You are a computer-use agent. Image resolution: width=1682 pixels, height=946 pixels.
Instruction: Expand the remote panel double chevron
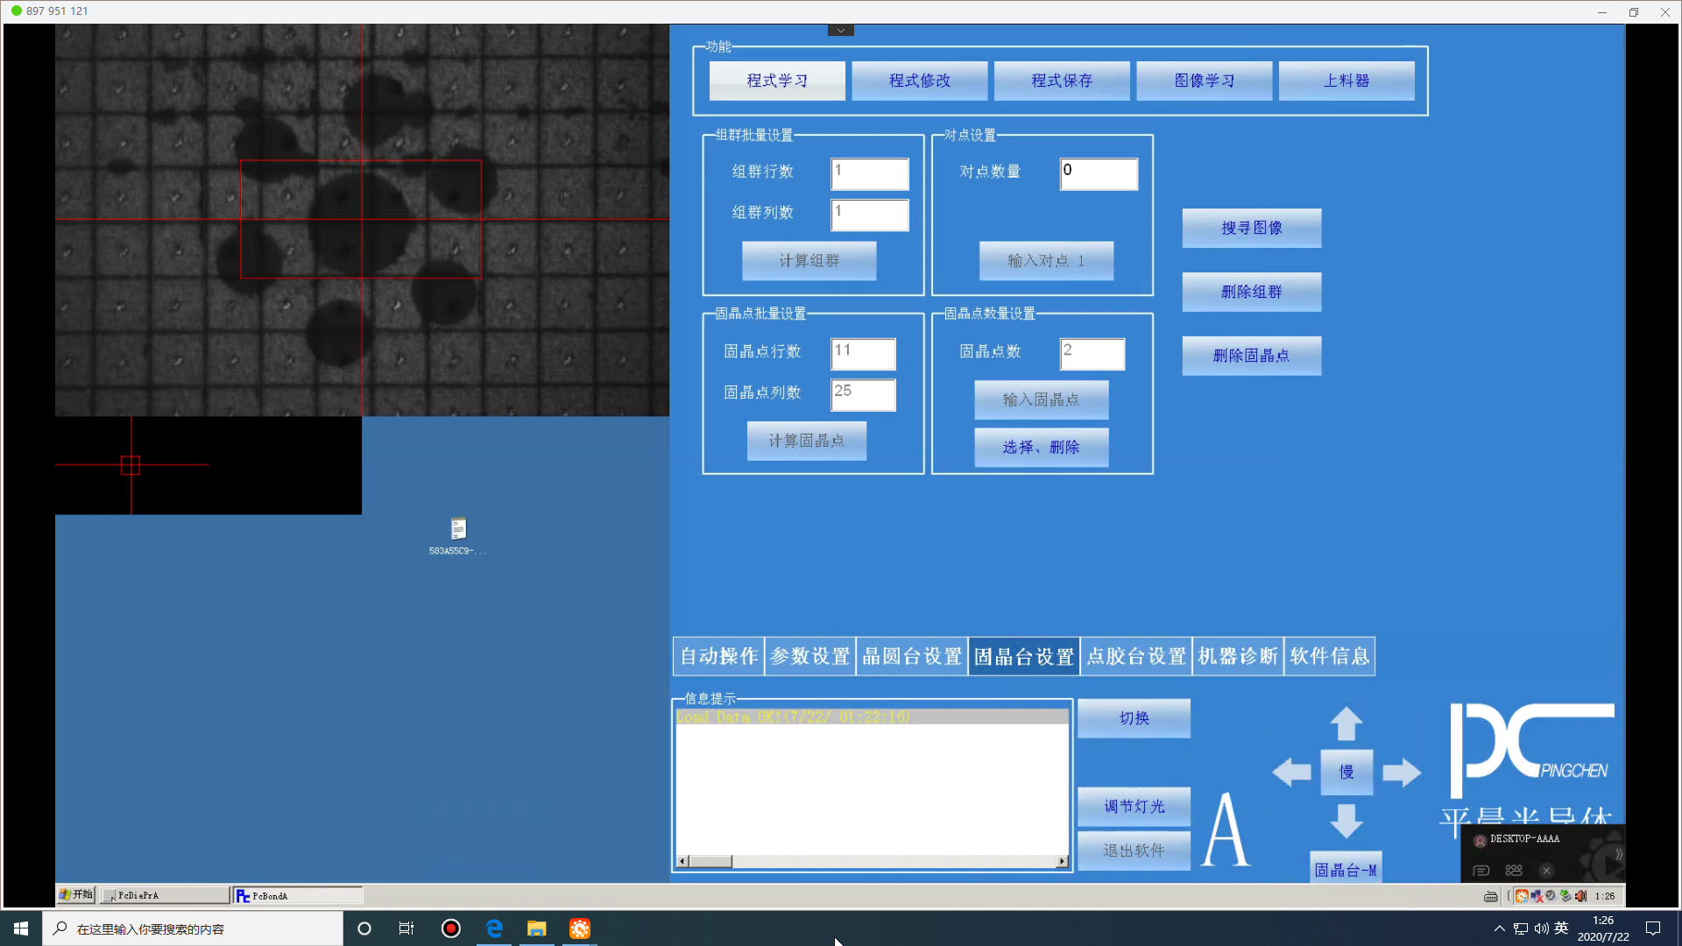(x=1618, y=853)
